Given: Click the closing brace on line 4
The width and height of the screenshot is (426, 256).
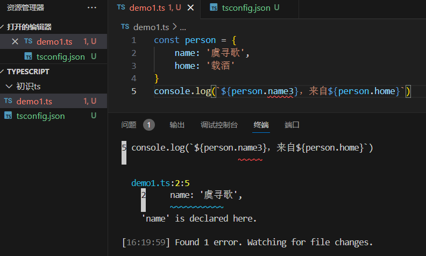Looking at the screenshot, I should [157, 79].
